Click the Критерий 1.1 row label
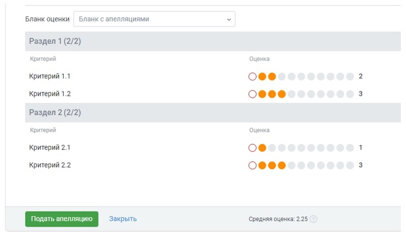Viewport: 406px width, 237px height. point(50,76)
